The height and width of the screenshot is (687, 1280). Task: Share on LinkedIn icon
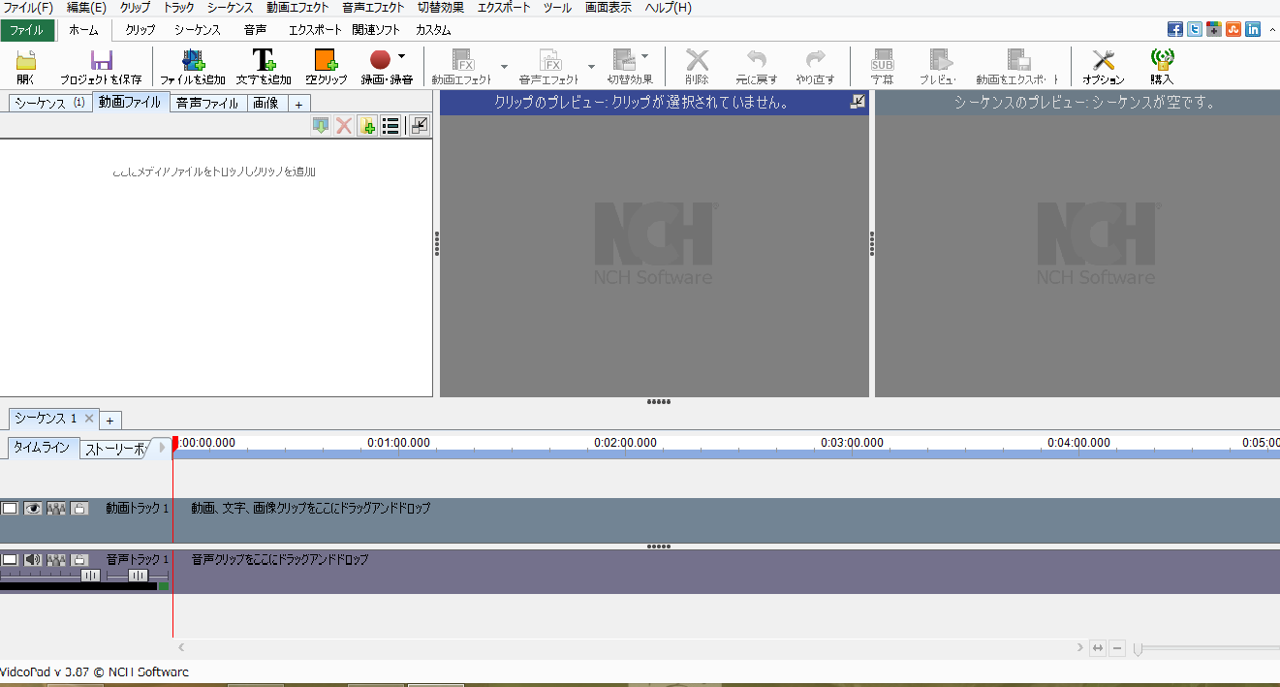(x=1253, y=29)
